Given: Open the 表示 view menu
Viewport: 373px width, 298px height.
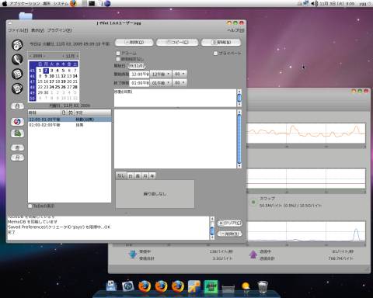Looking at the screenshot, I should [x=38, y=30].
